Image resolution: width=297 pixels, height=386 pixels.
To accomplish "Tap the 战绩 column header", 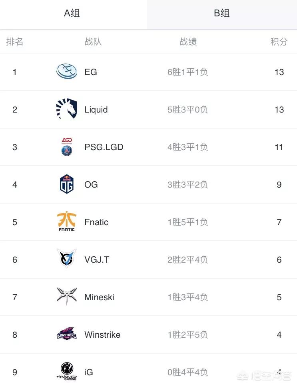I will click(x=188, y=42).
